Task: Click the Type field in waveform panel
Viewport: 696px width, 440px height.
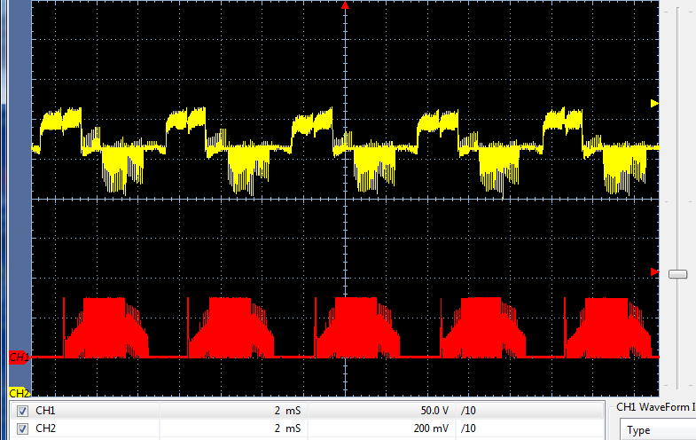Action: click(x=658, y=429)
